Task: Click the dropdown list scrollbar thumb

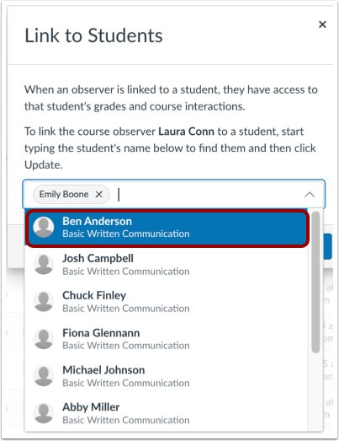Action: (x=315, y=282)
